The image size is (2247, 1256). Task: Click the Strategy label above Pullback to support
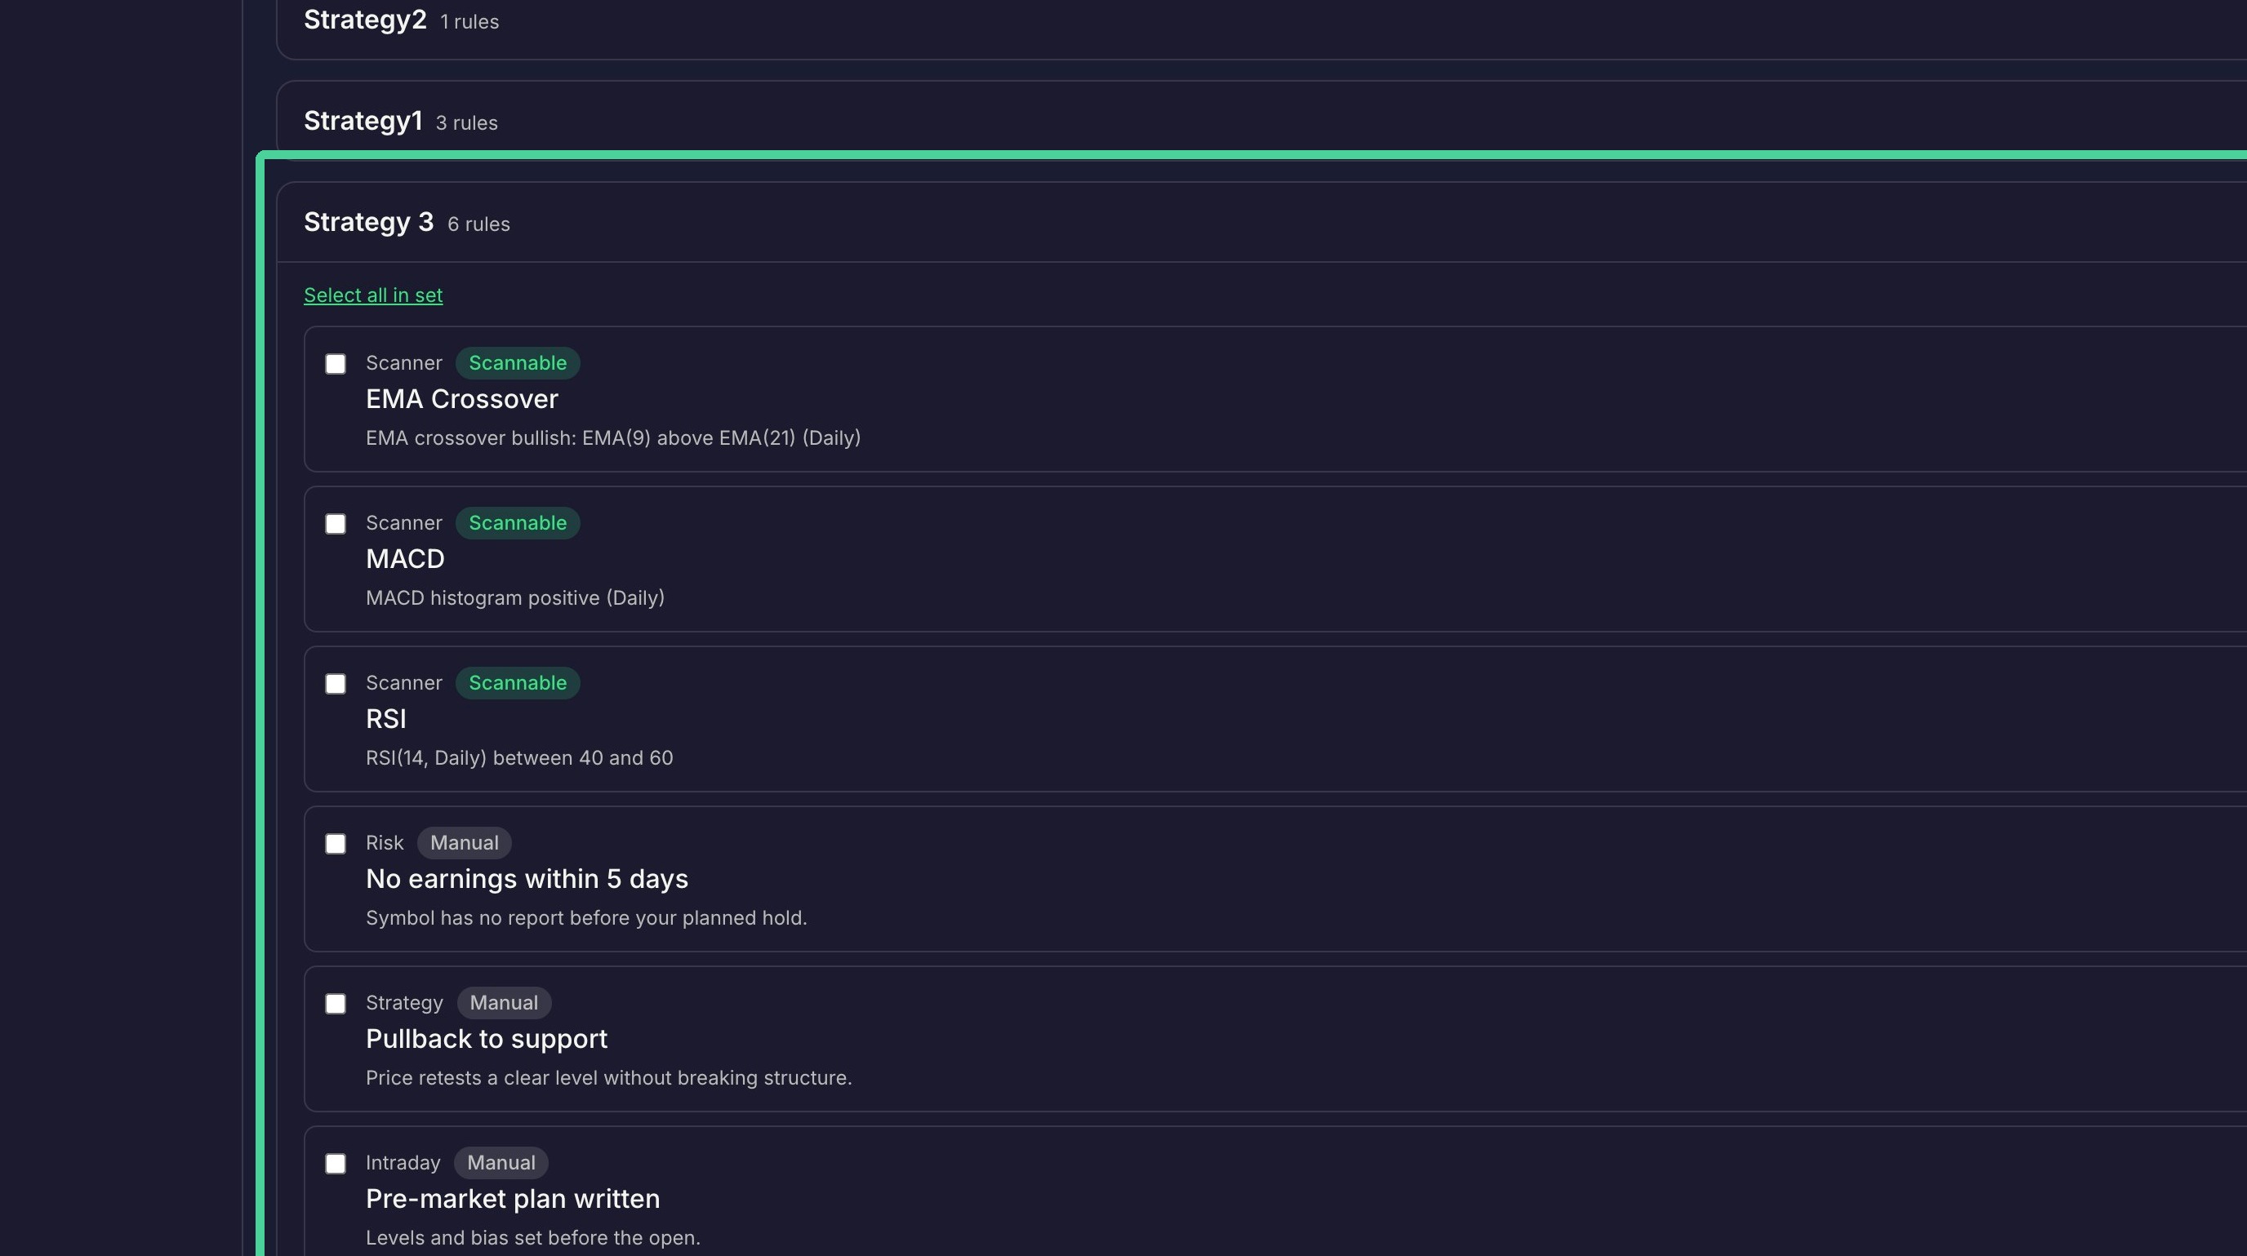point(404,1003)
